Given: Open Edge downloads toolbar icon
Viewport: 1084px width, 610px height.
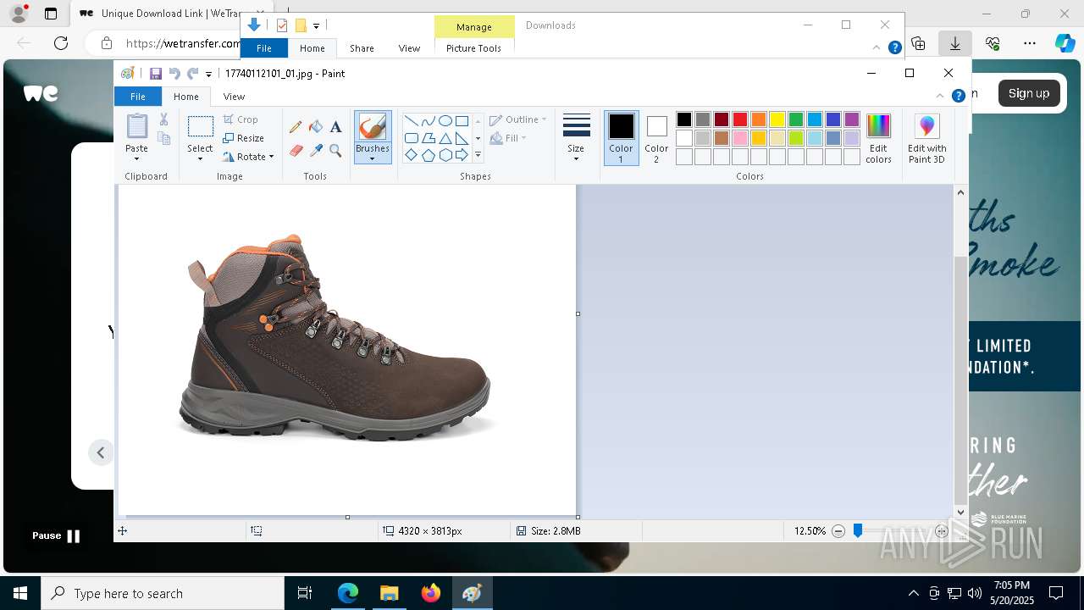Looking at the screenshot, I should [x=955, y=43].
